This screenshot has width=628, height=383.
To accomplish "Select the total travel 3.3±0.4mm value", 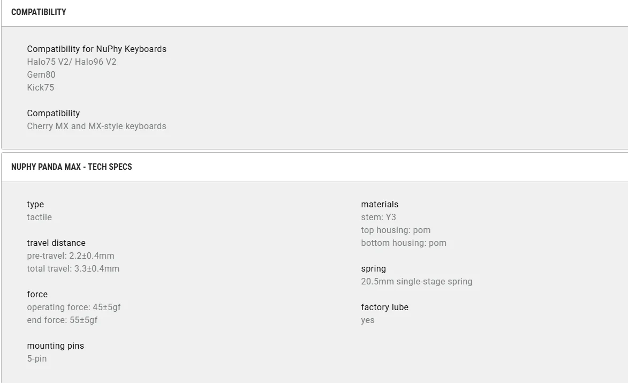I will coord(73,269).
